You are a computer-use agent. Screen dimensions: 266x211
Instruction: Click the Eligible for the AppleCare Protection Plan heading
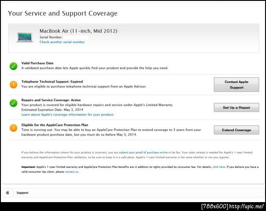pyautogui.click(x=55, y=125)
